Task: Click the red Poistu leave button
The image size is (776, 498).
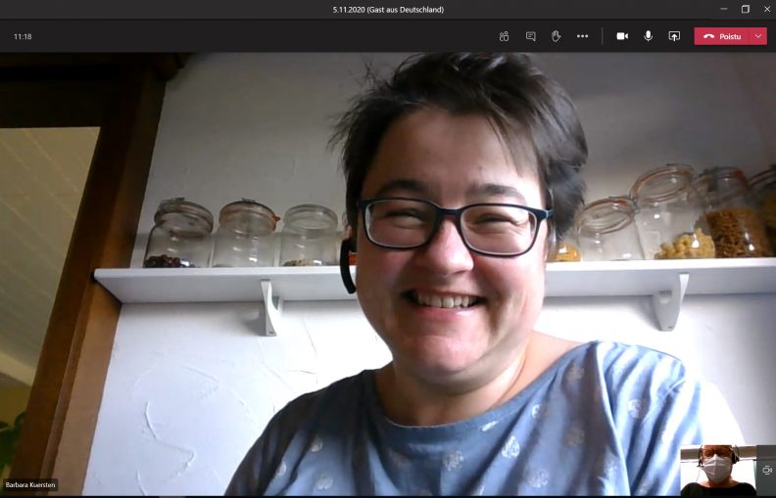Action: point(722,36)
